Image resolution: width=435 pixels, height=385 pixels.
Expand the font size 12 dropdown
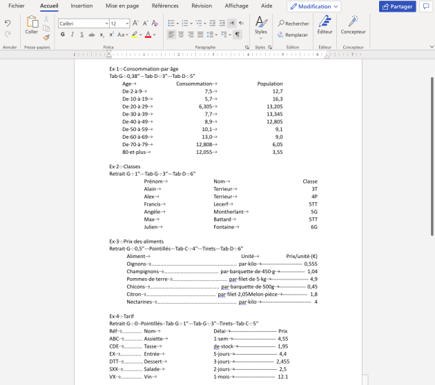[119, 23]
